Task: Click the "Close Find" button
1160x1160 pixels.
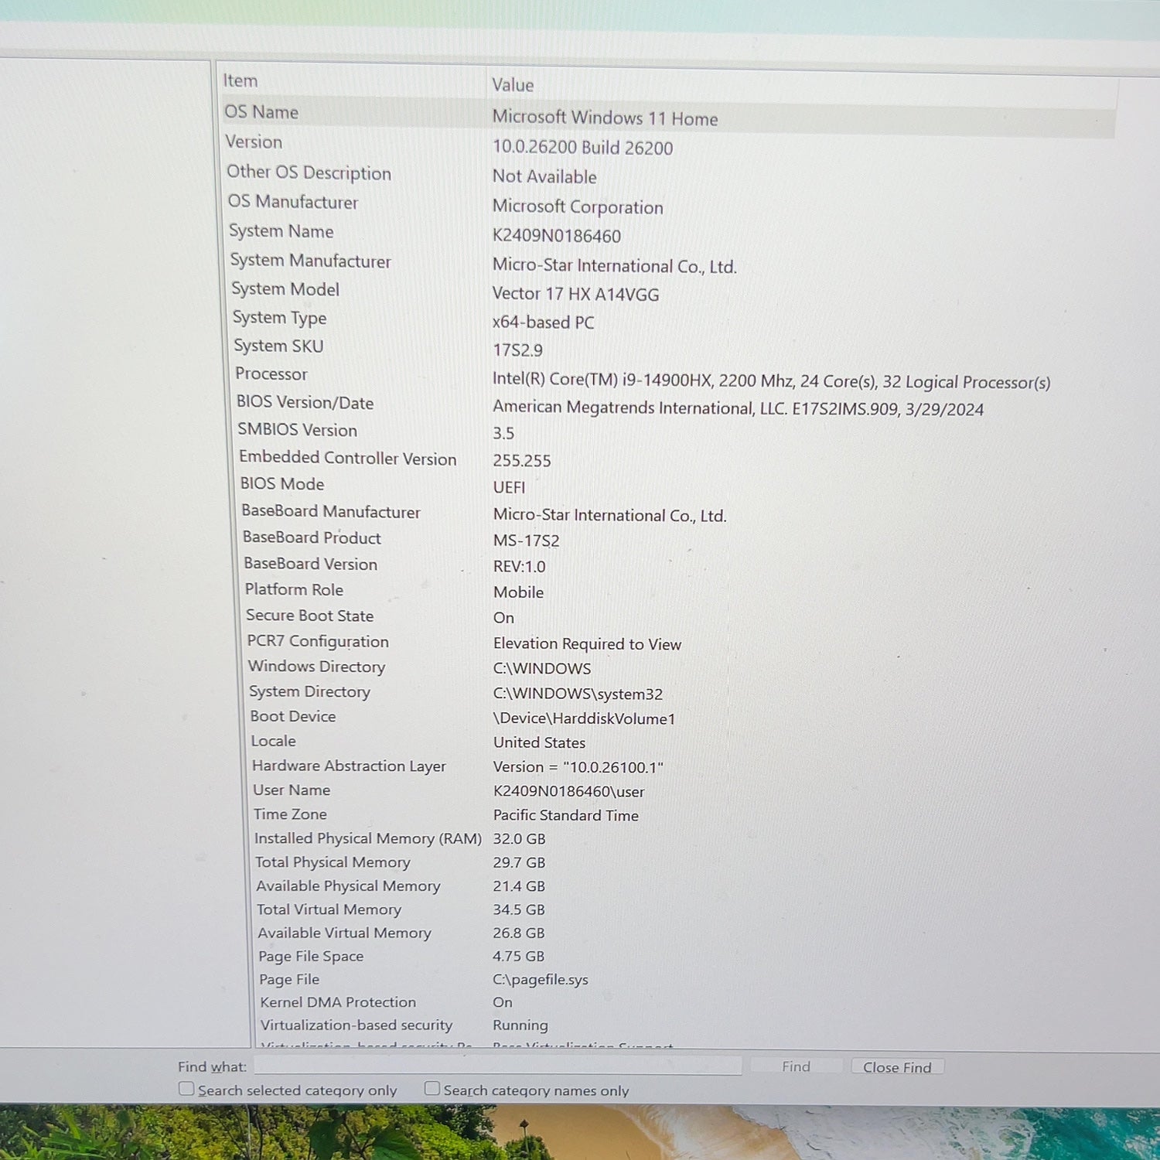Action: [897, 1067]
